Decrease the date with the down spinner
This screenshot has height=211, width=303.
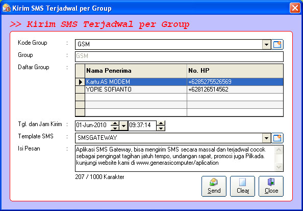115,128
